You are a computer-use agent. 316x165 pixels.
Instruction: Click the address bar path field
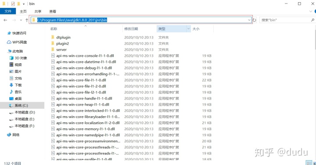[x=141, y=20]
